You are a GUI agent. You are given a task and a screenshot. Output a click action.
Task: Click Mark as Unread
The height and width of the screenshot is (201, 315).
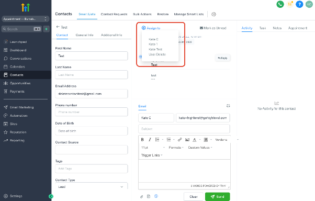213,28
